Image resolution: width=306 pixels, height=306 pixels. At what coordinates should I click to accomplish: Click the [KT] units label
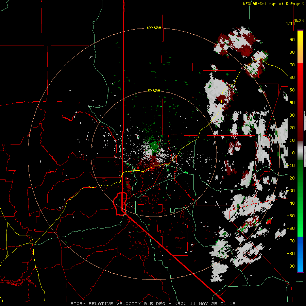coord(290,23)
